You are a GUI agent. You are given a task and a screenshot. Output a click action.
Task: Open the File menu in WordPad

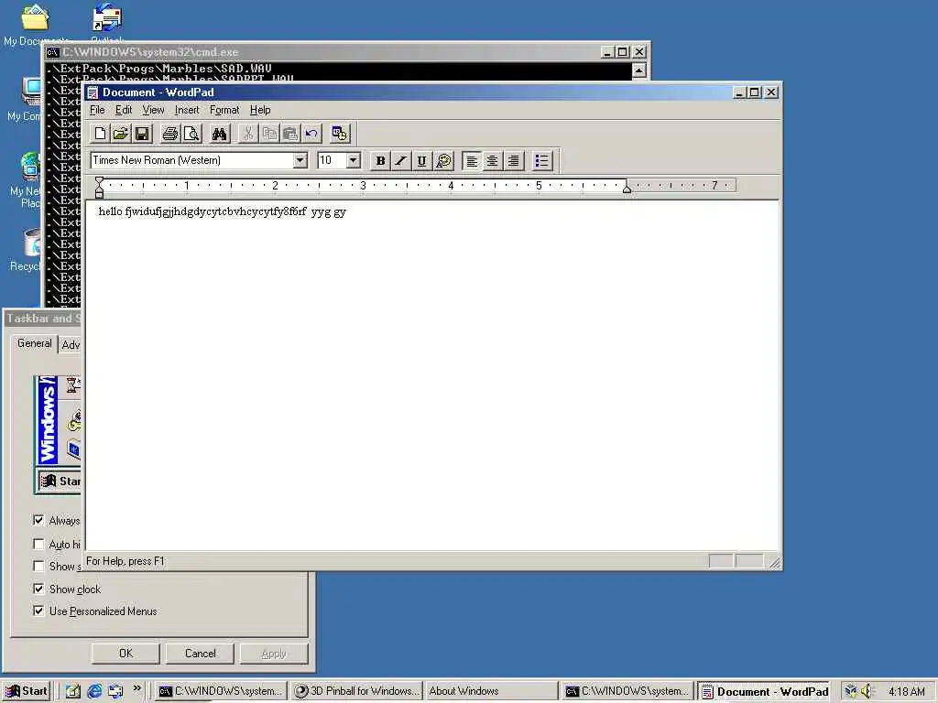(97, 110)
